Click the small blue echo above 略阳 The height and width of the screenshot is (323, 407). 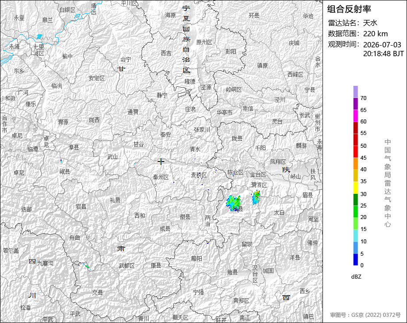pos(207,243)
